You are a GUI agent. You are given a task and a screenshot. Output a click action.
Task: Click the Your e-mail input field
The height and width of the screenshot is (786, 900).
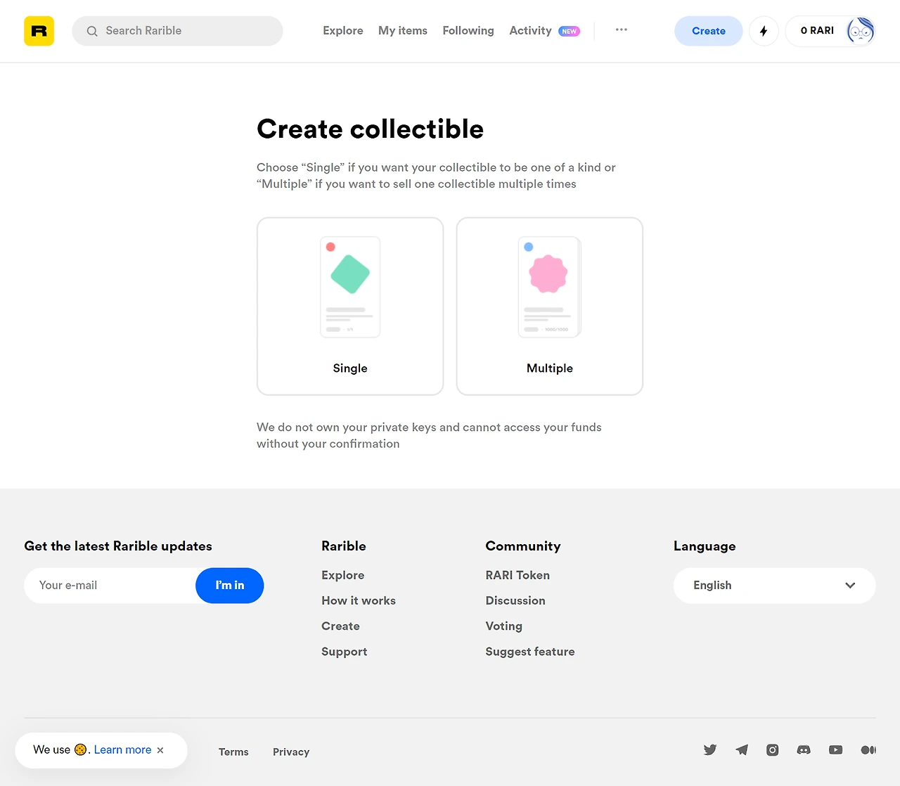pyautogui.click(x=110, y=586)
